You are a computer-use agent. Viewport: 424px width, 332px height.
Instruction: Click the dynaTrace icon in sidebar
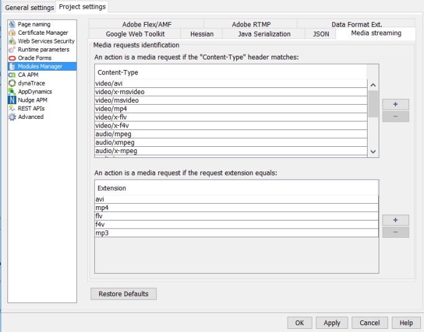[x=12, y=83]
